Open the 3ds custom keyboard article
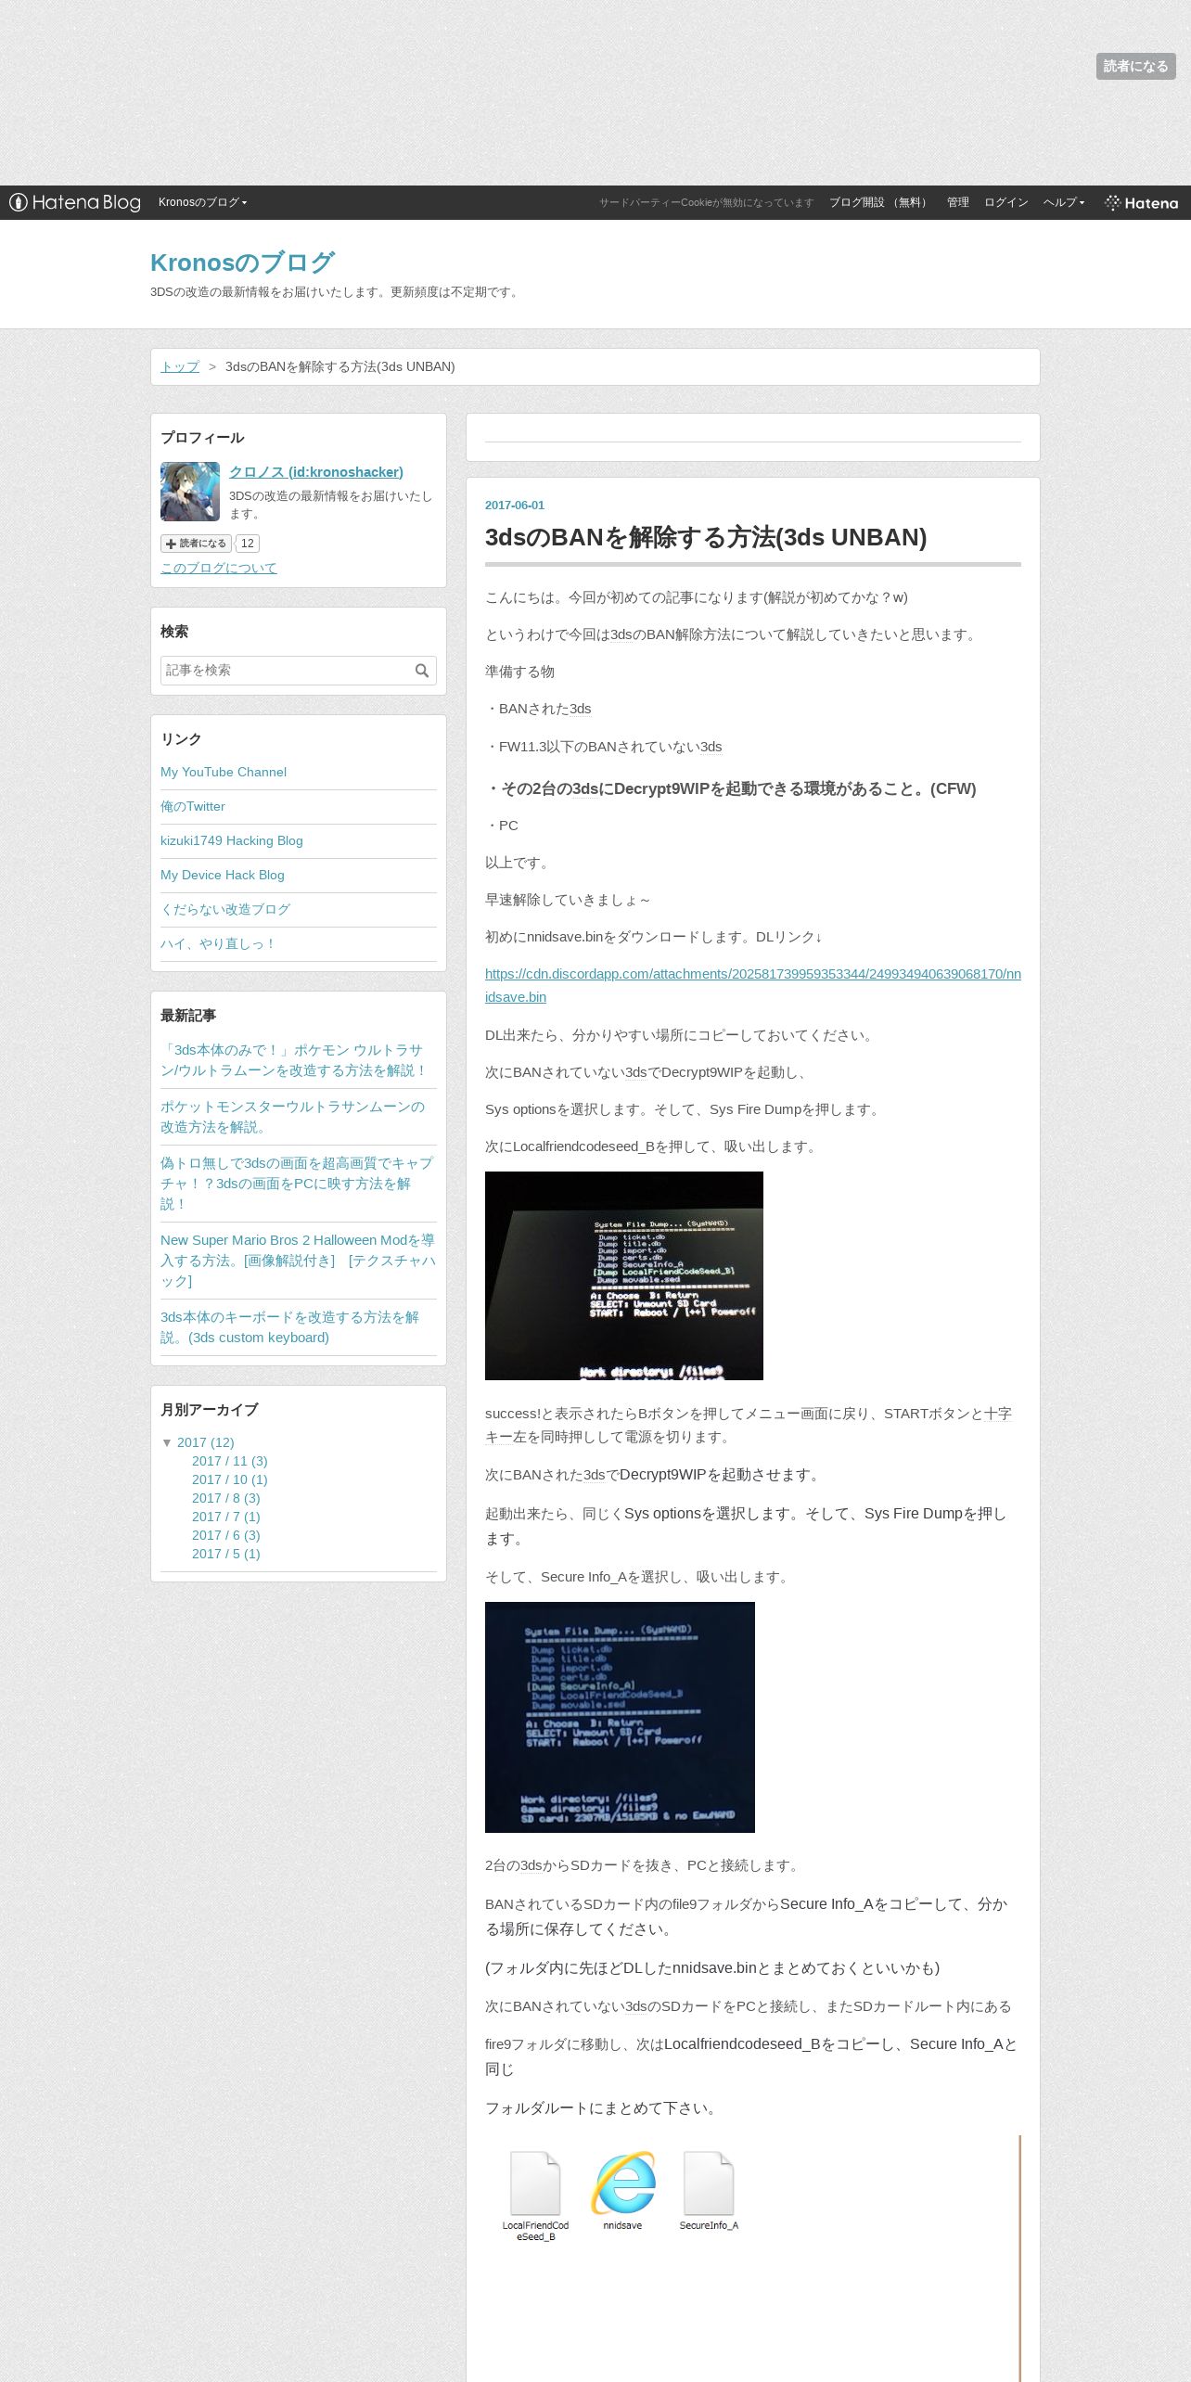The width and height of the screenshot is (1191, 2382). (289, 1327)
